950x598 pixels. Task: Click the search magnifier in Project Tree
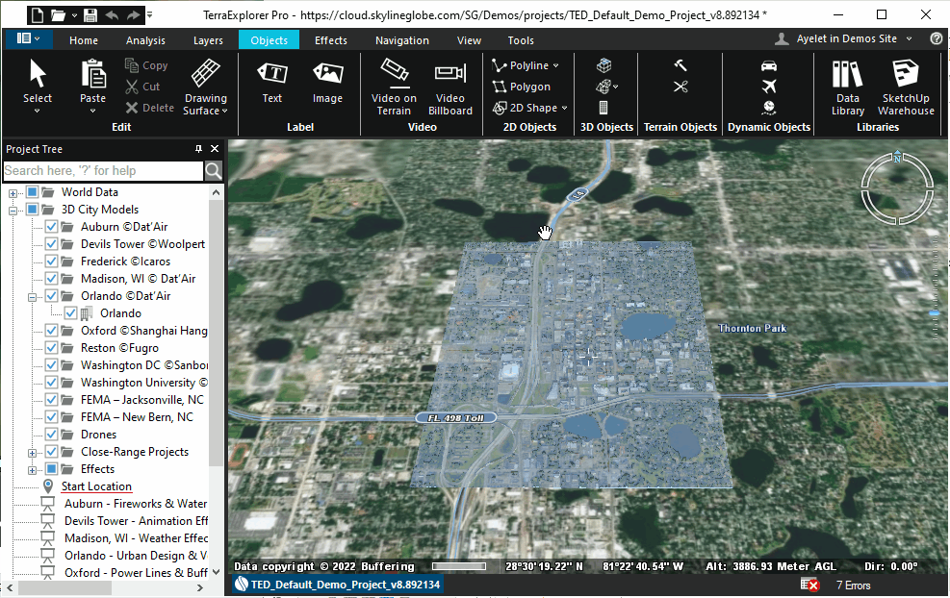click(214, 171)
